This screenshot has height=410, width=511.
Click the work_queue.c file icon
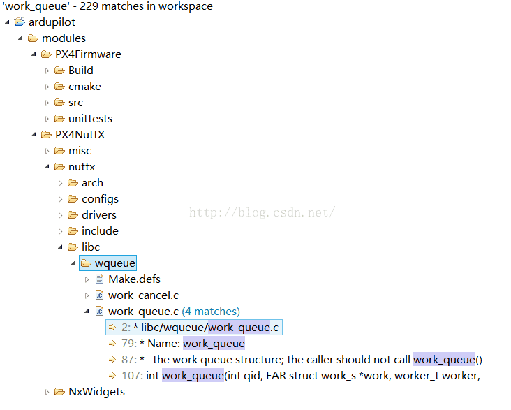(99, 312)
